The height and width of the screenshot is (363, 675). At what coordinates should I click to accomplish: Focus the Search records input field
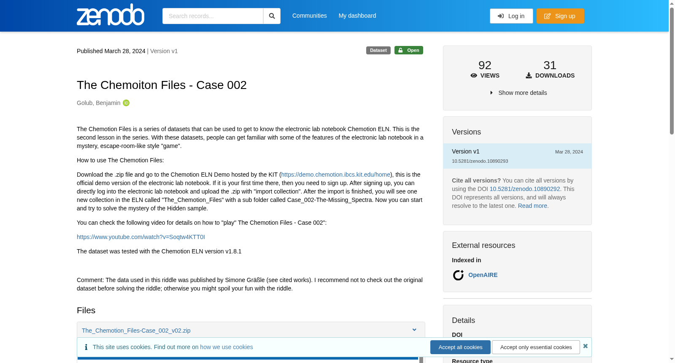pos(213,16)
